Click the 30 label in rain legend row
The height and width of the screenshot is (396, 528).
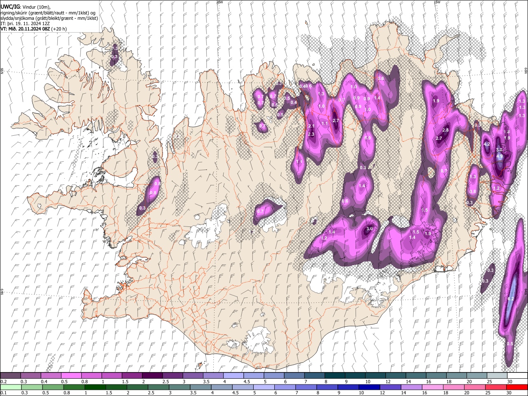[509, 393]
